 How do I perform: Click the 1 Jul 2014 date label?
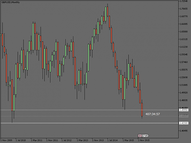pos(112,140)
